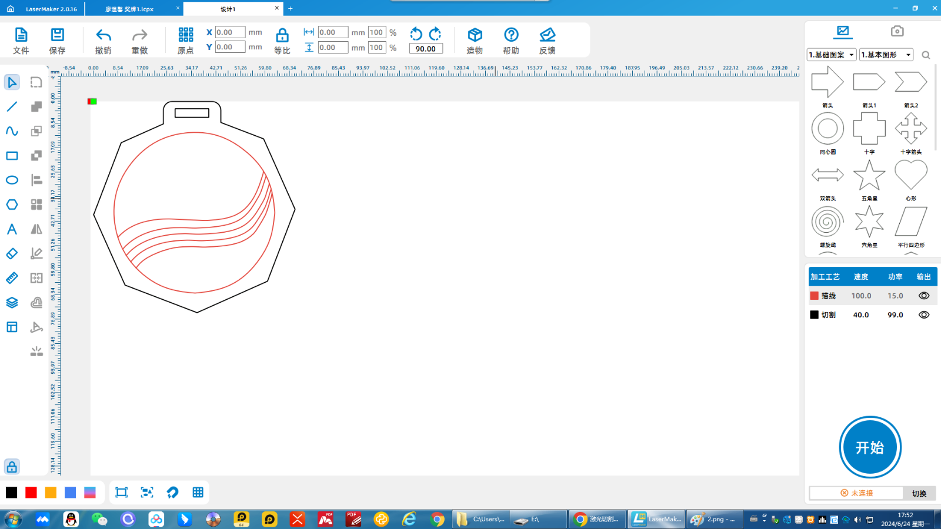Pick the polygon tool
This screenshot has width=941, height=529.
[x=12, y=205]
